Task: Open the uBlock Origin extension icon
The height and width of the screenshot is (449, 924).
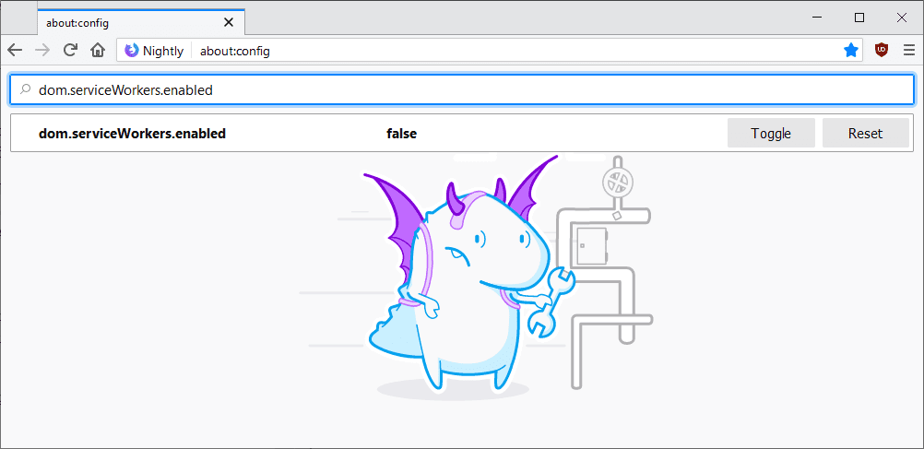Action: click(882, 51)
